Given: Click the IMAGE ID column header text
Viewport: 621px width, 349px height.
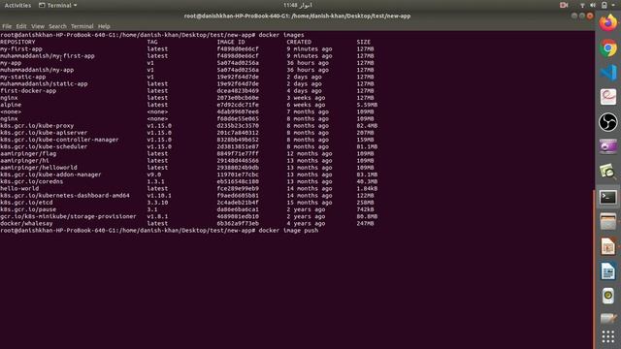Looking at the screenshot, I should pos(231,42).
